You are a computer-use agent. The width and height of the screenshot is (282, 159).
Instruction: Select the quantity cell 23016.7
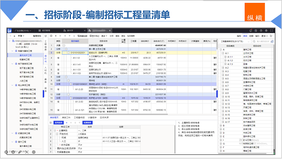click(134, 53)
